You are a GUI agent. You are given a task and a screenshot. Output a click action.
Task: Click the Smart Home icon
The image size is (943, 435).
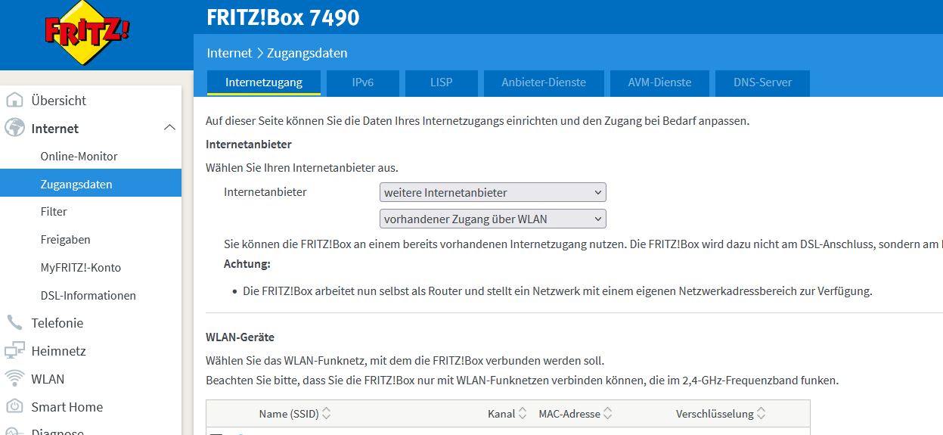pos(14,407)
